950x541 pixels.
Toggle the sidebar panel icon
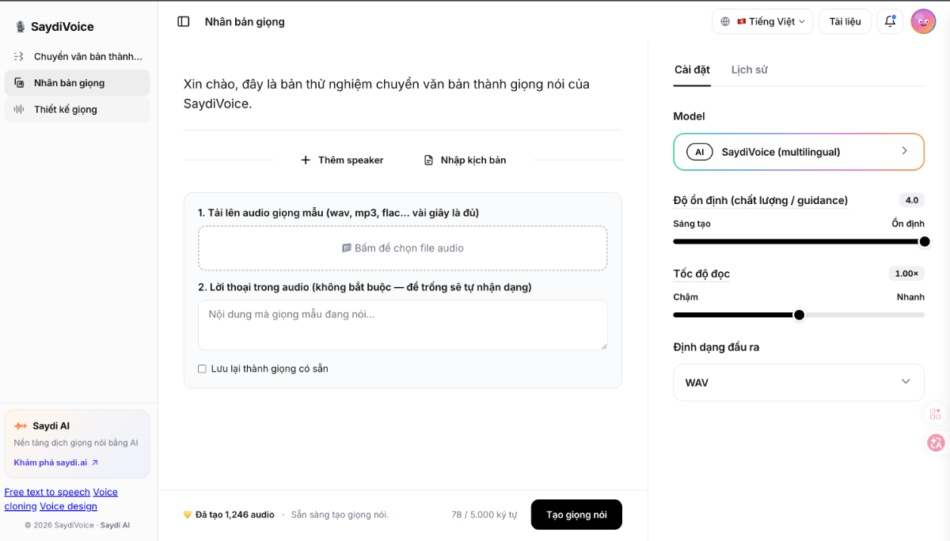[x=184, y=22]
